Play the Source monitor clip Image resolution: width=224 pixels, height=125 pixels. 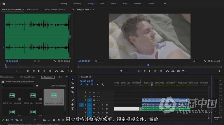[x=39, y=71]
